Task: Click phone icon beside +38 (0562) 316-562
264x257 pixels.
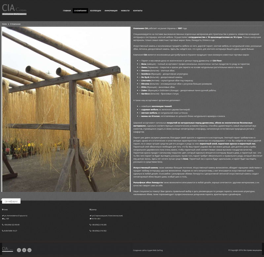Action: point(90,231)
